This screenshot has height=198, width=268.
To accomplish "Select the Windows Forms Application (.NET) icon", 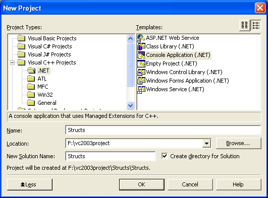I will tap(141, 81).
